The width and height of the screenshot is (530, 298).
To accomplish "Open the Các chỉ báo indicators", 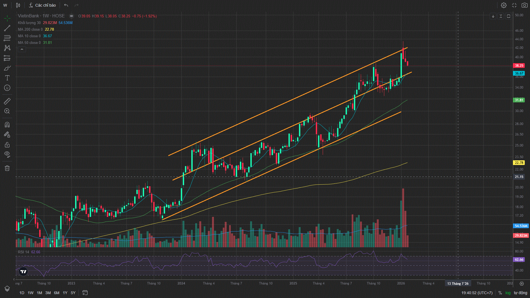I will coord(43,5).
